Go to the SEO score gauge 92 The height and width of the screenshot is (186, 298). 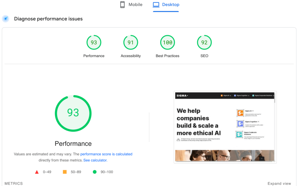point(204,42)
